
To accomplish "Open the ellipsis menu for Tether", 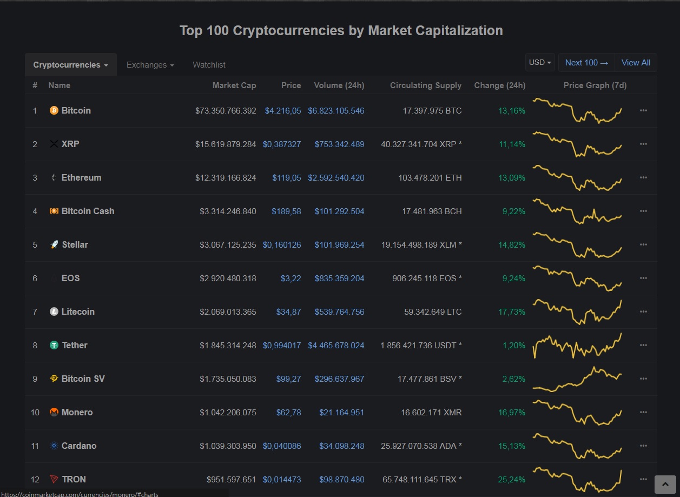I will tap(643, 345).
